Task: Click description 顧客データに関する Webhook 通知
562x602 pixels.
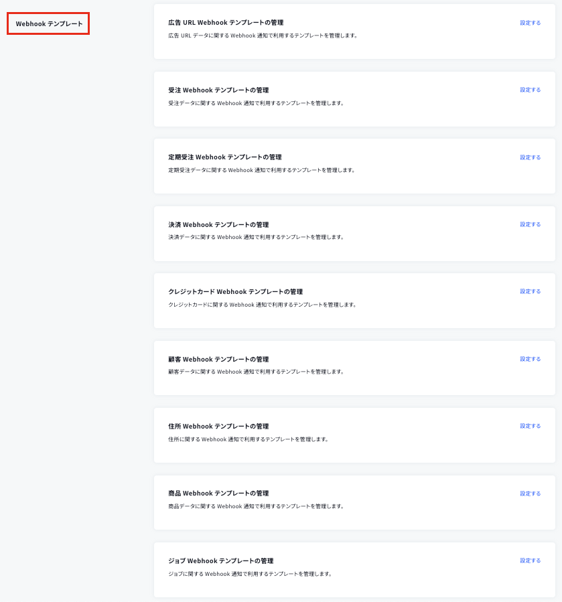Action: (x=257, y=372)
